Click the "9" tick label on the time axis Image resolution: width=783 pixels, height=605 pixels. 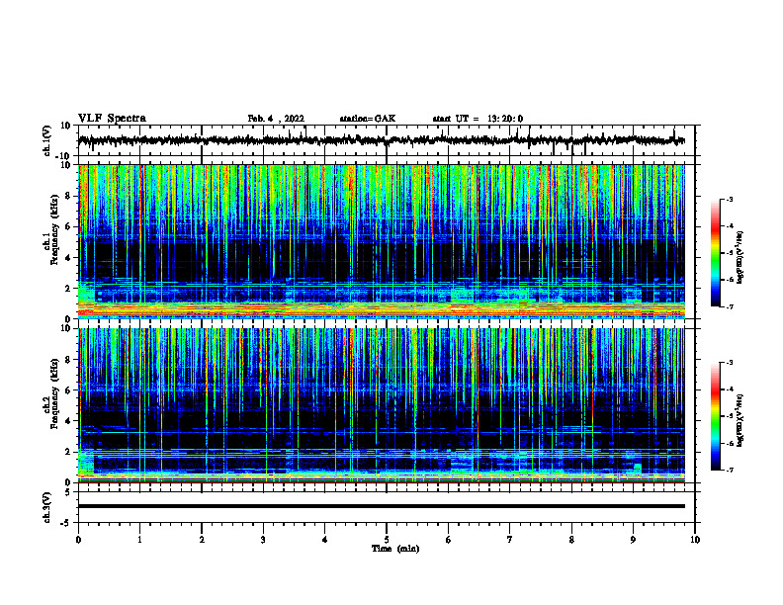tap(633, 540)
